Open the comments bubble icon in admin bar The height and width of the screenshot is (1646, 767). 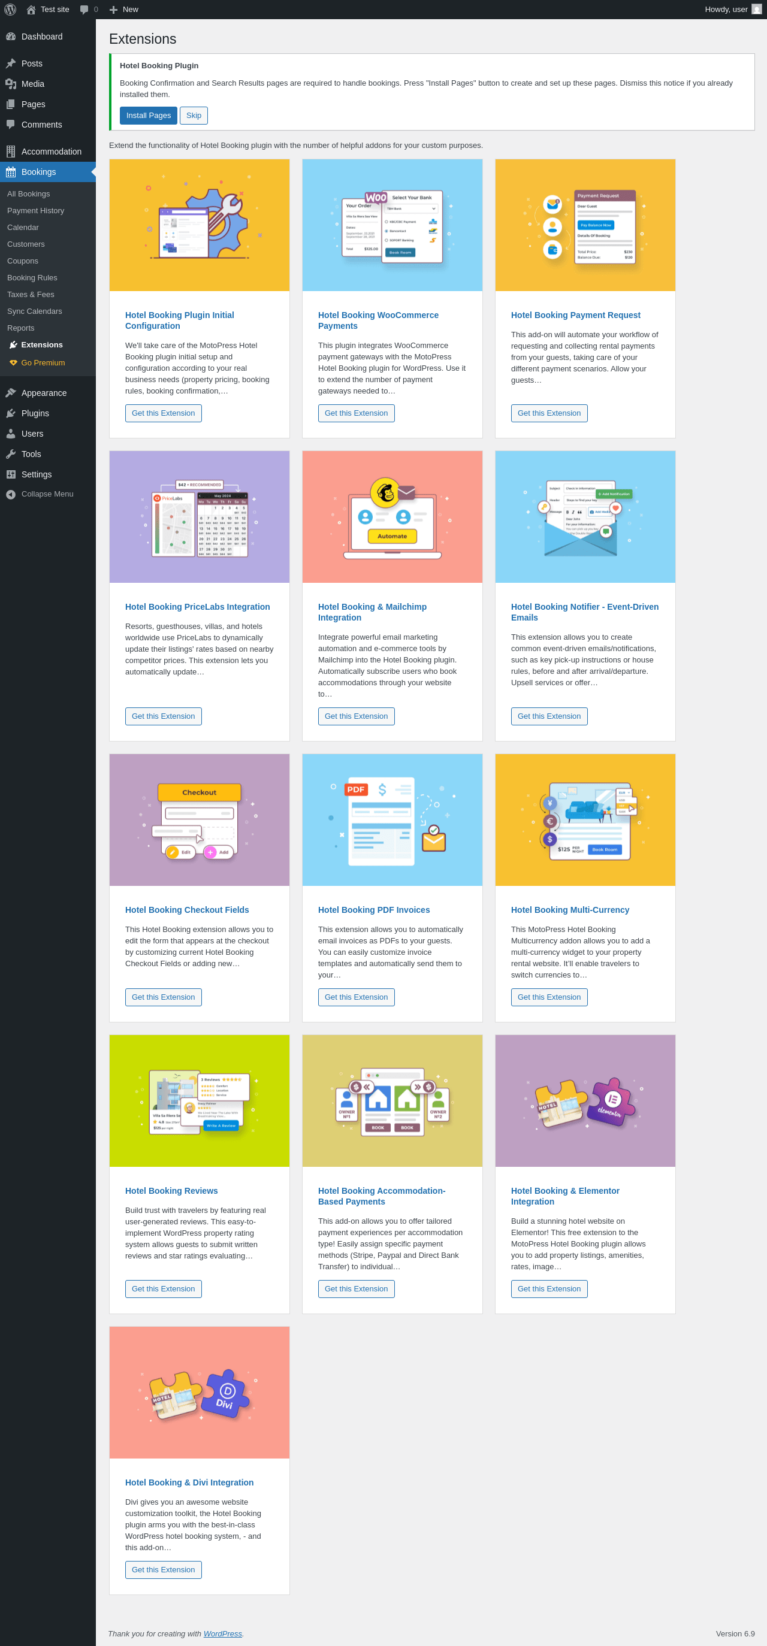pyautogui.click(x=84, y=10)
